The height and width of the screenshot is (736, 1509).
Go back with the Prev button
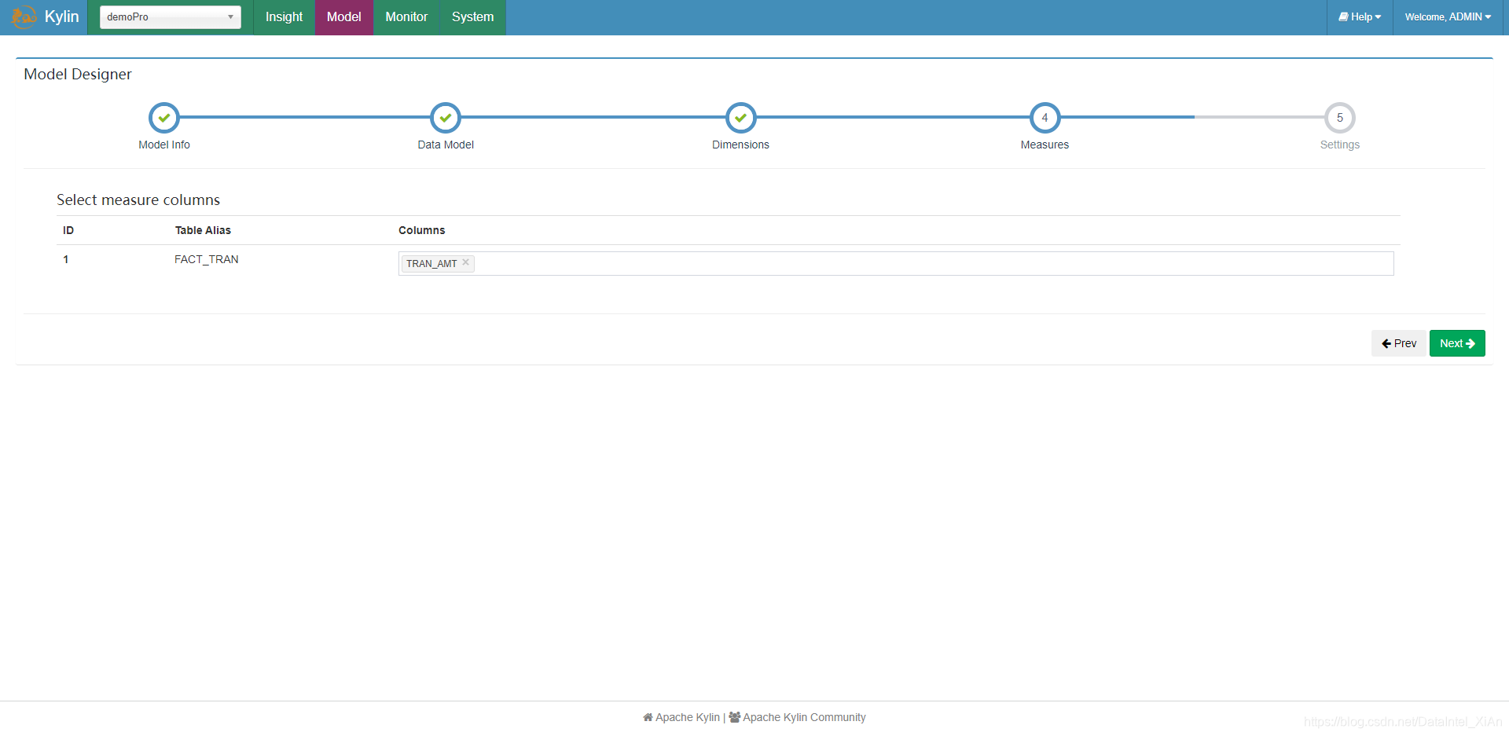point(1399,343)
